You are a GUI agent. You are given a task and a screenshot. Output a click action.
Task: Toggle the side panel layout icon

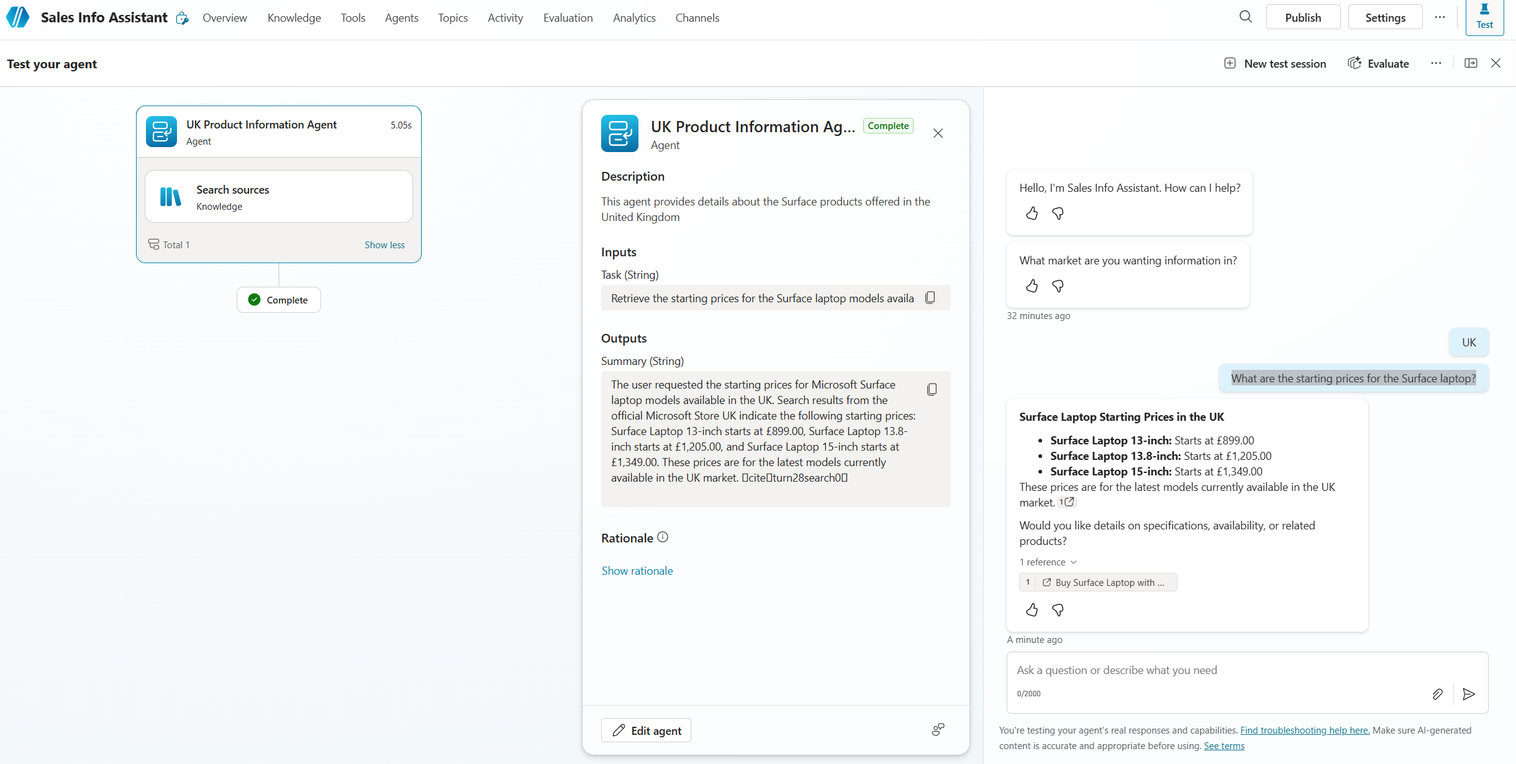[1471, 63]
